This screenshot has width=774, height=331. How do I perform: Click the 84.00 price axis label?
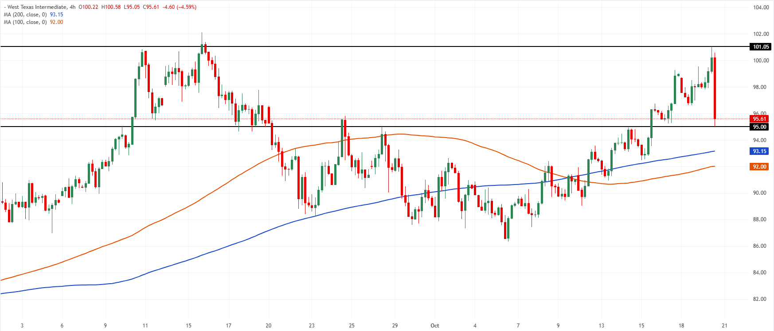coord(759,273)
